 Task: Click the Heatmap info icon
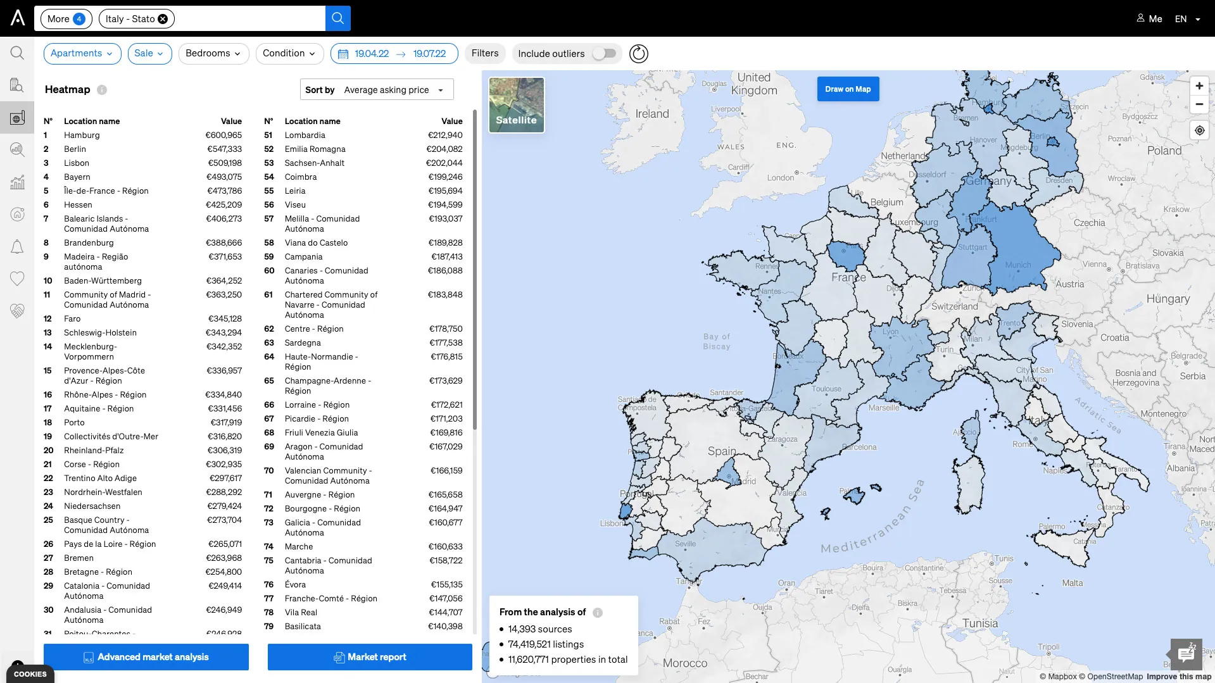click(102, 90)
